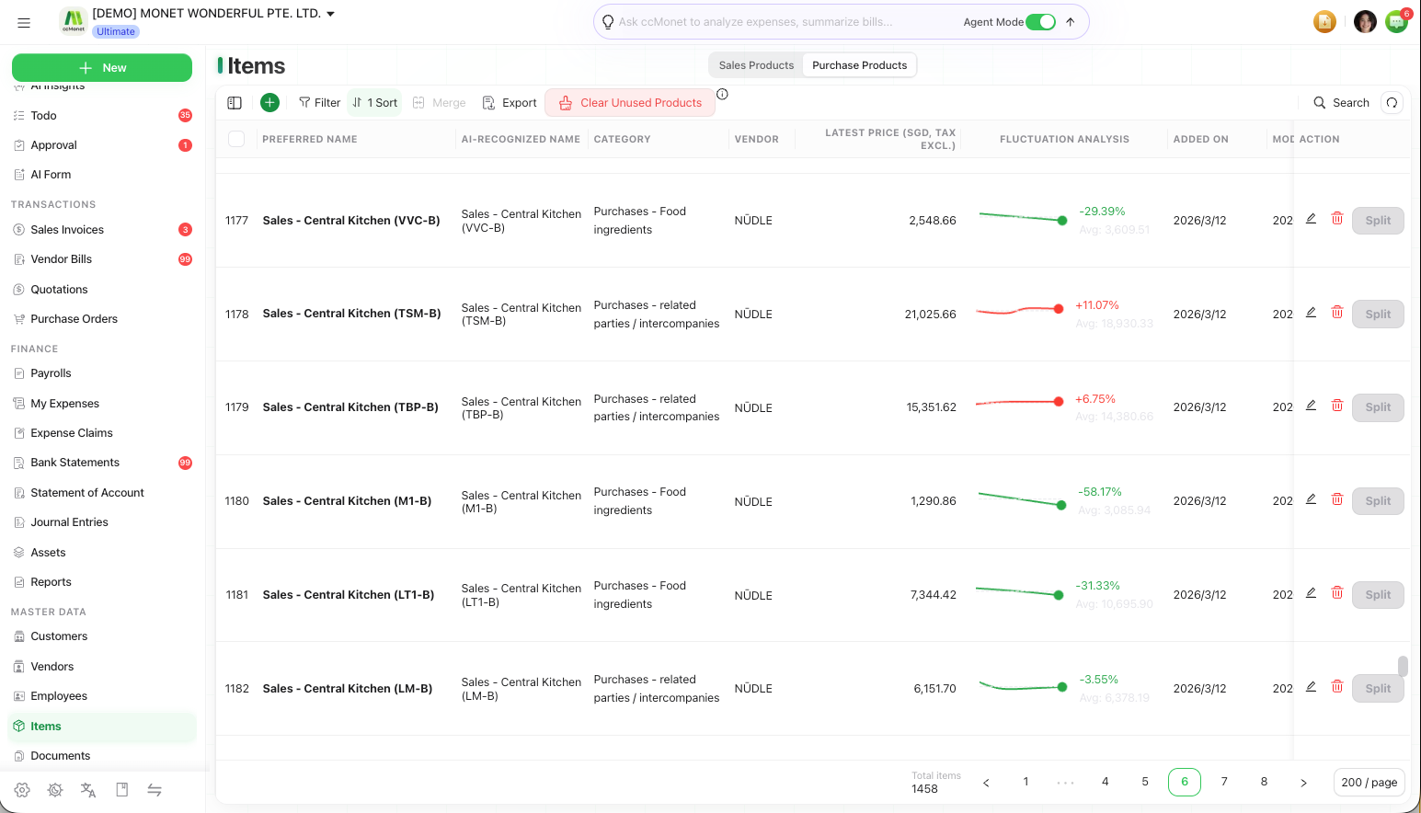Image resolution: width=1421 pixels, height=813 pixels.
Task: Delete the Sales - Central Kitchen (TSM-B) row
Action: point(1337,313)
